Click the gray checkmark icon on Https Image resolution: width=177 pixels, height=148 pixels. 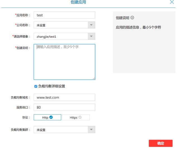click(x=80, y=117)
